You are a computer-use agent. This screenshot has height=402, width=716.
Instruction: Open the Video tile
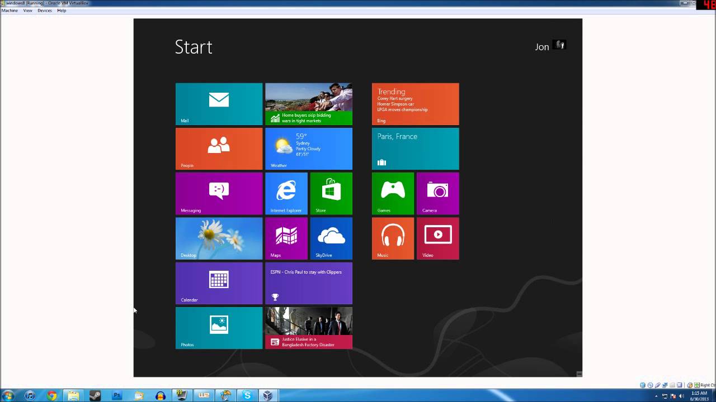[438, 238]
